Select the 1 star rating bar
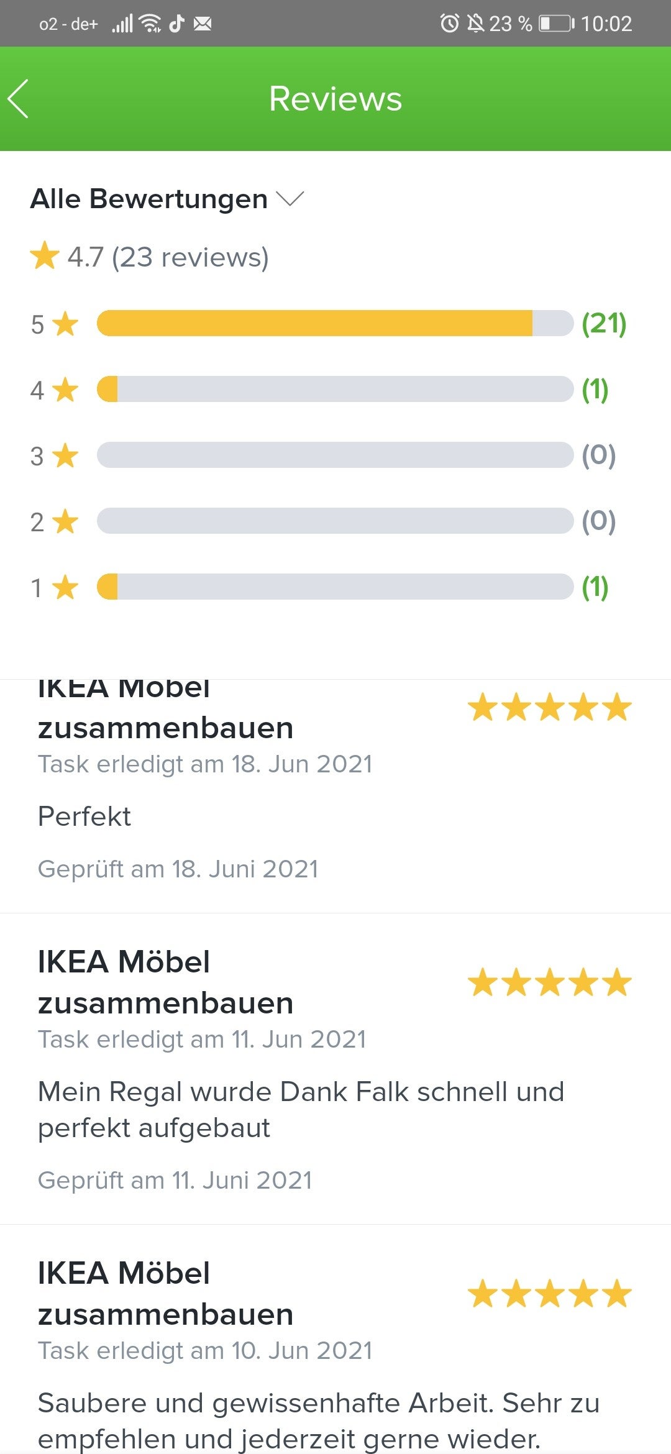Viewport: 671px width, 1454px height. pyautogui.click(x=334, y=587)
